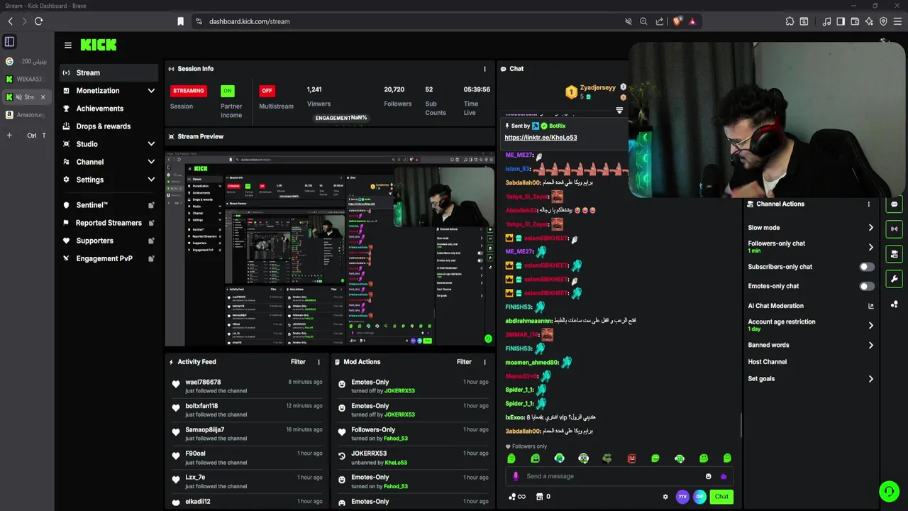This screenshot has height=511, width=908.
Task: Toggle the Partner Income ON badge
Action: [x=227, y=91]
